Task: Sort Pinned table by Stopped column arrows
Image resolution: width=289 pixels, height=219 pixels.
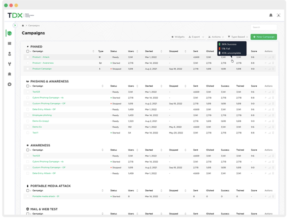Action: point(185,51)
